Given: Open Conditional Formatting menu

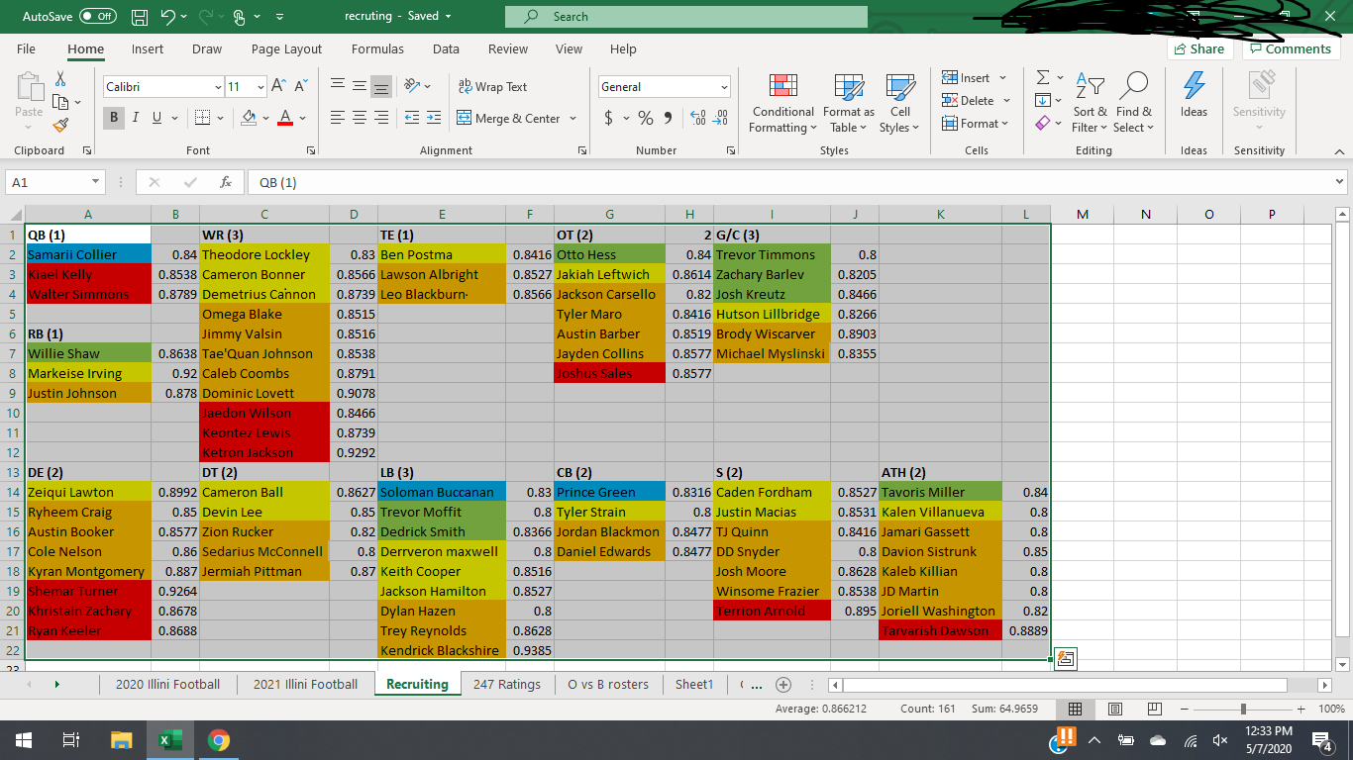Looking at the screenshot, I should click(x=782, y=103).
